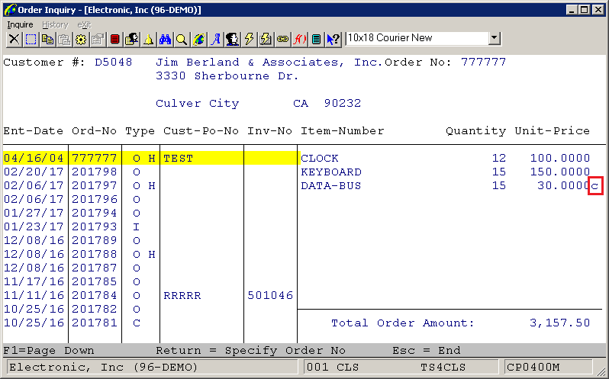The height and width of the screenshot is (379, 609).
Task: Open the eXit menu
Action: pos(84,24)
